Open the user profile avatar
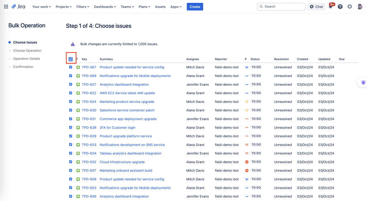This screenshot has height=201, width=367. click(x=360, y=7)
